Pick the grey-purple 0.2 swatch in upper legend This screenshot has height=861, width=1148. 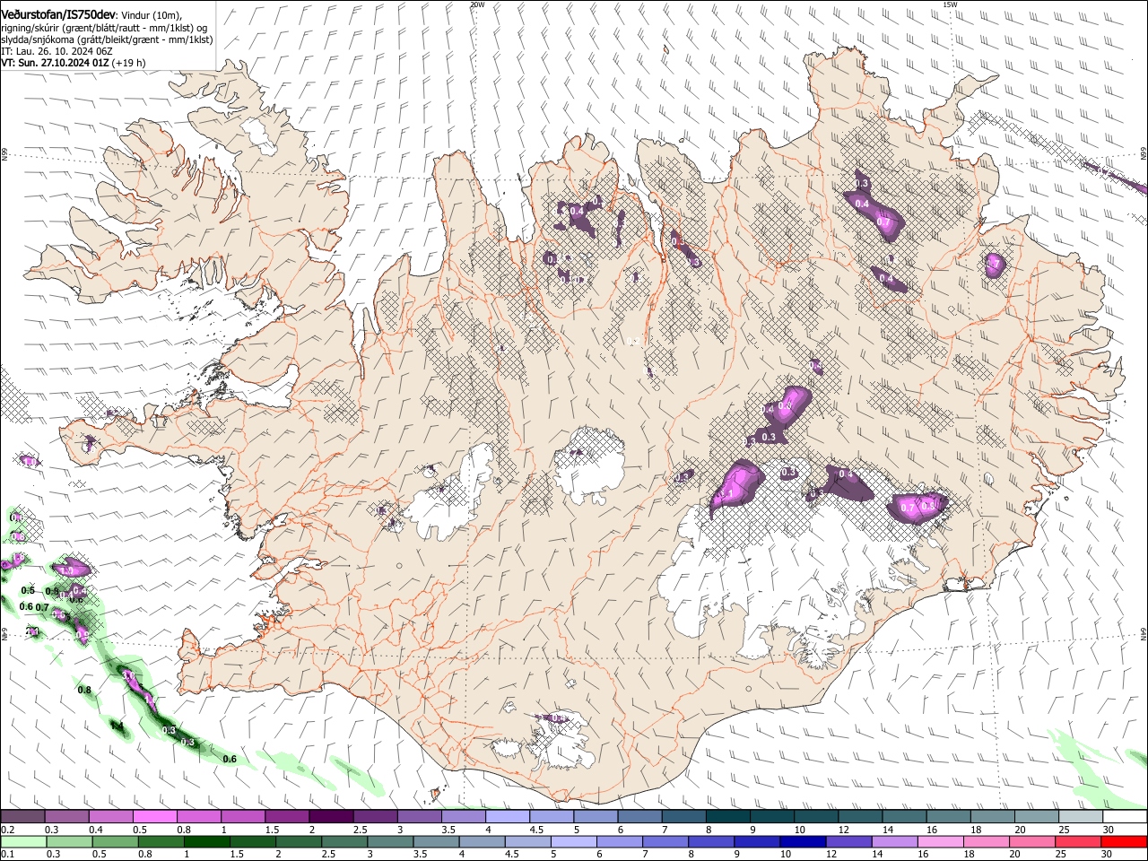23,817
